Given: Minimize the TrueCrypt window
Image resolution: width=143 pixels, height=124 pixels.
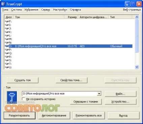Looking at the screenshot, I should (x=127, y=4).
